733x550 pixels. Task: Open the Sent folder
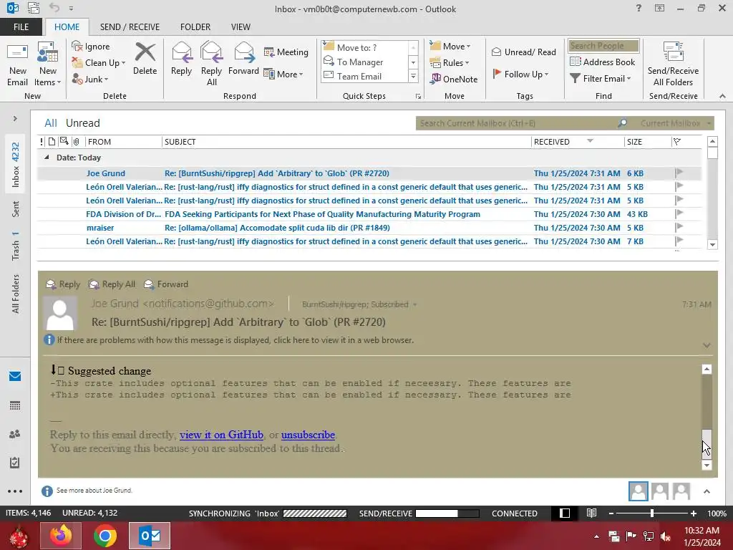(x=16, y=209)
